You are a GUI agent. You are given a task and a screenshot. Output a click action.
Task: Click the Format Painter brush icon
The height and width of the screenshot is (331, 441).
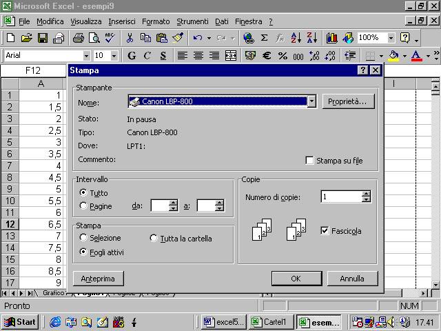[178, 38]
